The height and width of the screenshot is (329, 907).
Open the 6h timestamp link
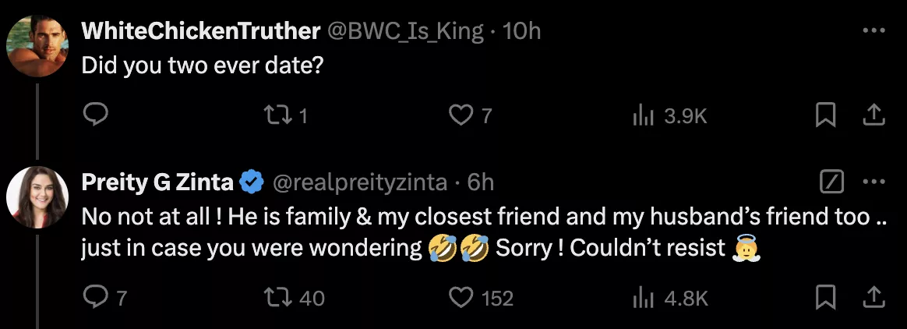pyautogui.click(x=480, y=182)
